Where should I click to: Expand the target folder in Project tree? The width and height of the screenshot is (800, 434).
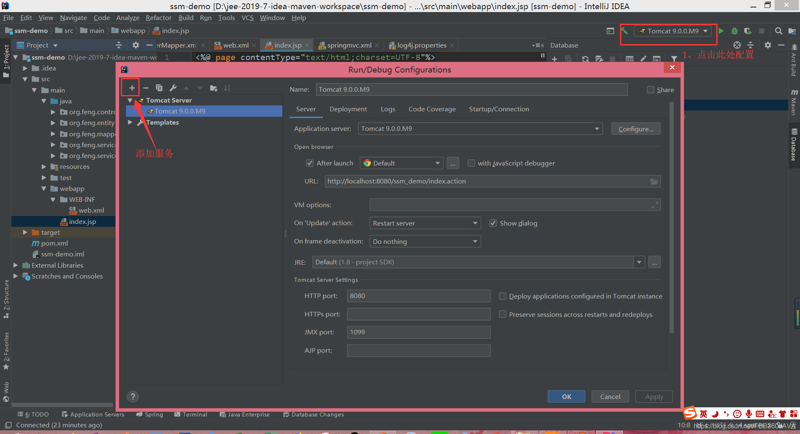25,232
